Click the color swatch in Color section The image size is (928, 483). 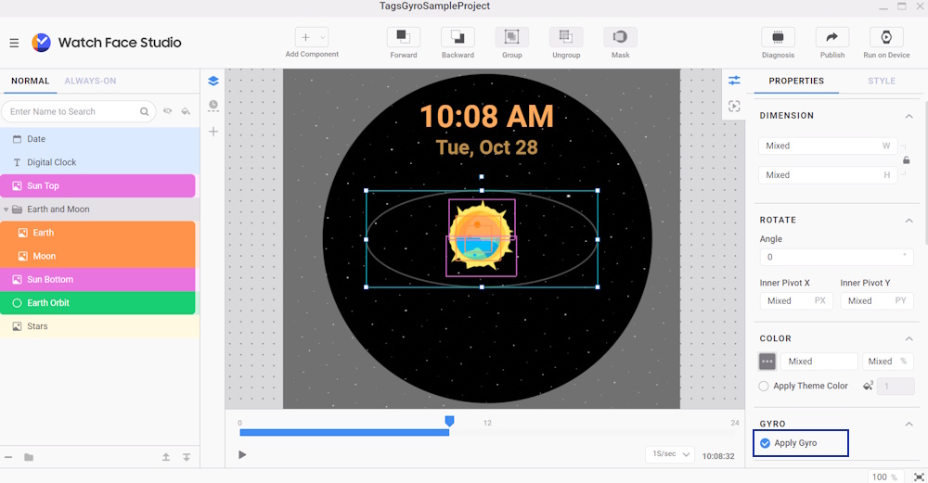[767, 362]
